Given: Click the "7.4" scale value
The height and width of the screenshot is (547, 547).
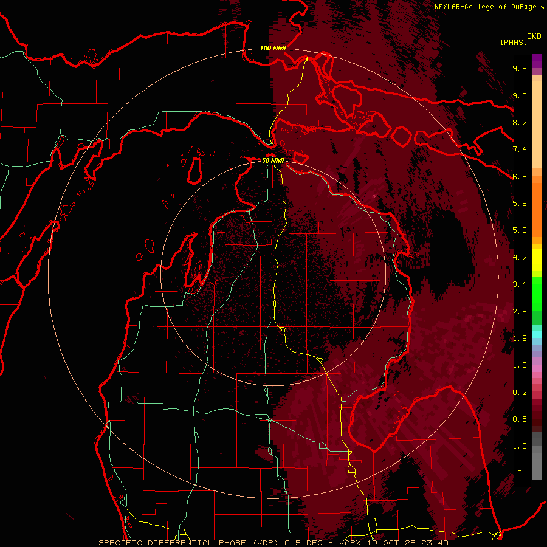Looking at the screenshot, I should pyautogui.click(x=520, y=150).
